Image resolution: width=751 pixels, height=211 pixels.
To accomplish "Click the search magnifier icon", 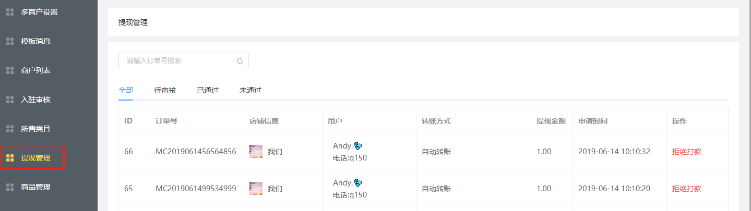I will coord(240,61).
